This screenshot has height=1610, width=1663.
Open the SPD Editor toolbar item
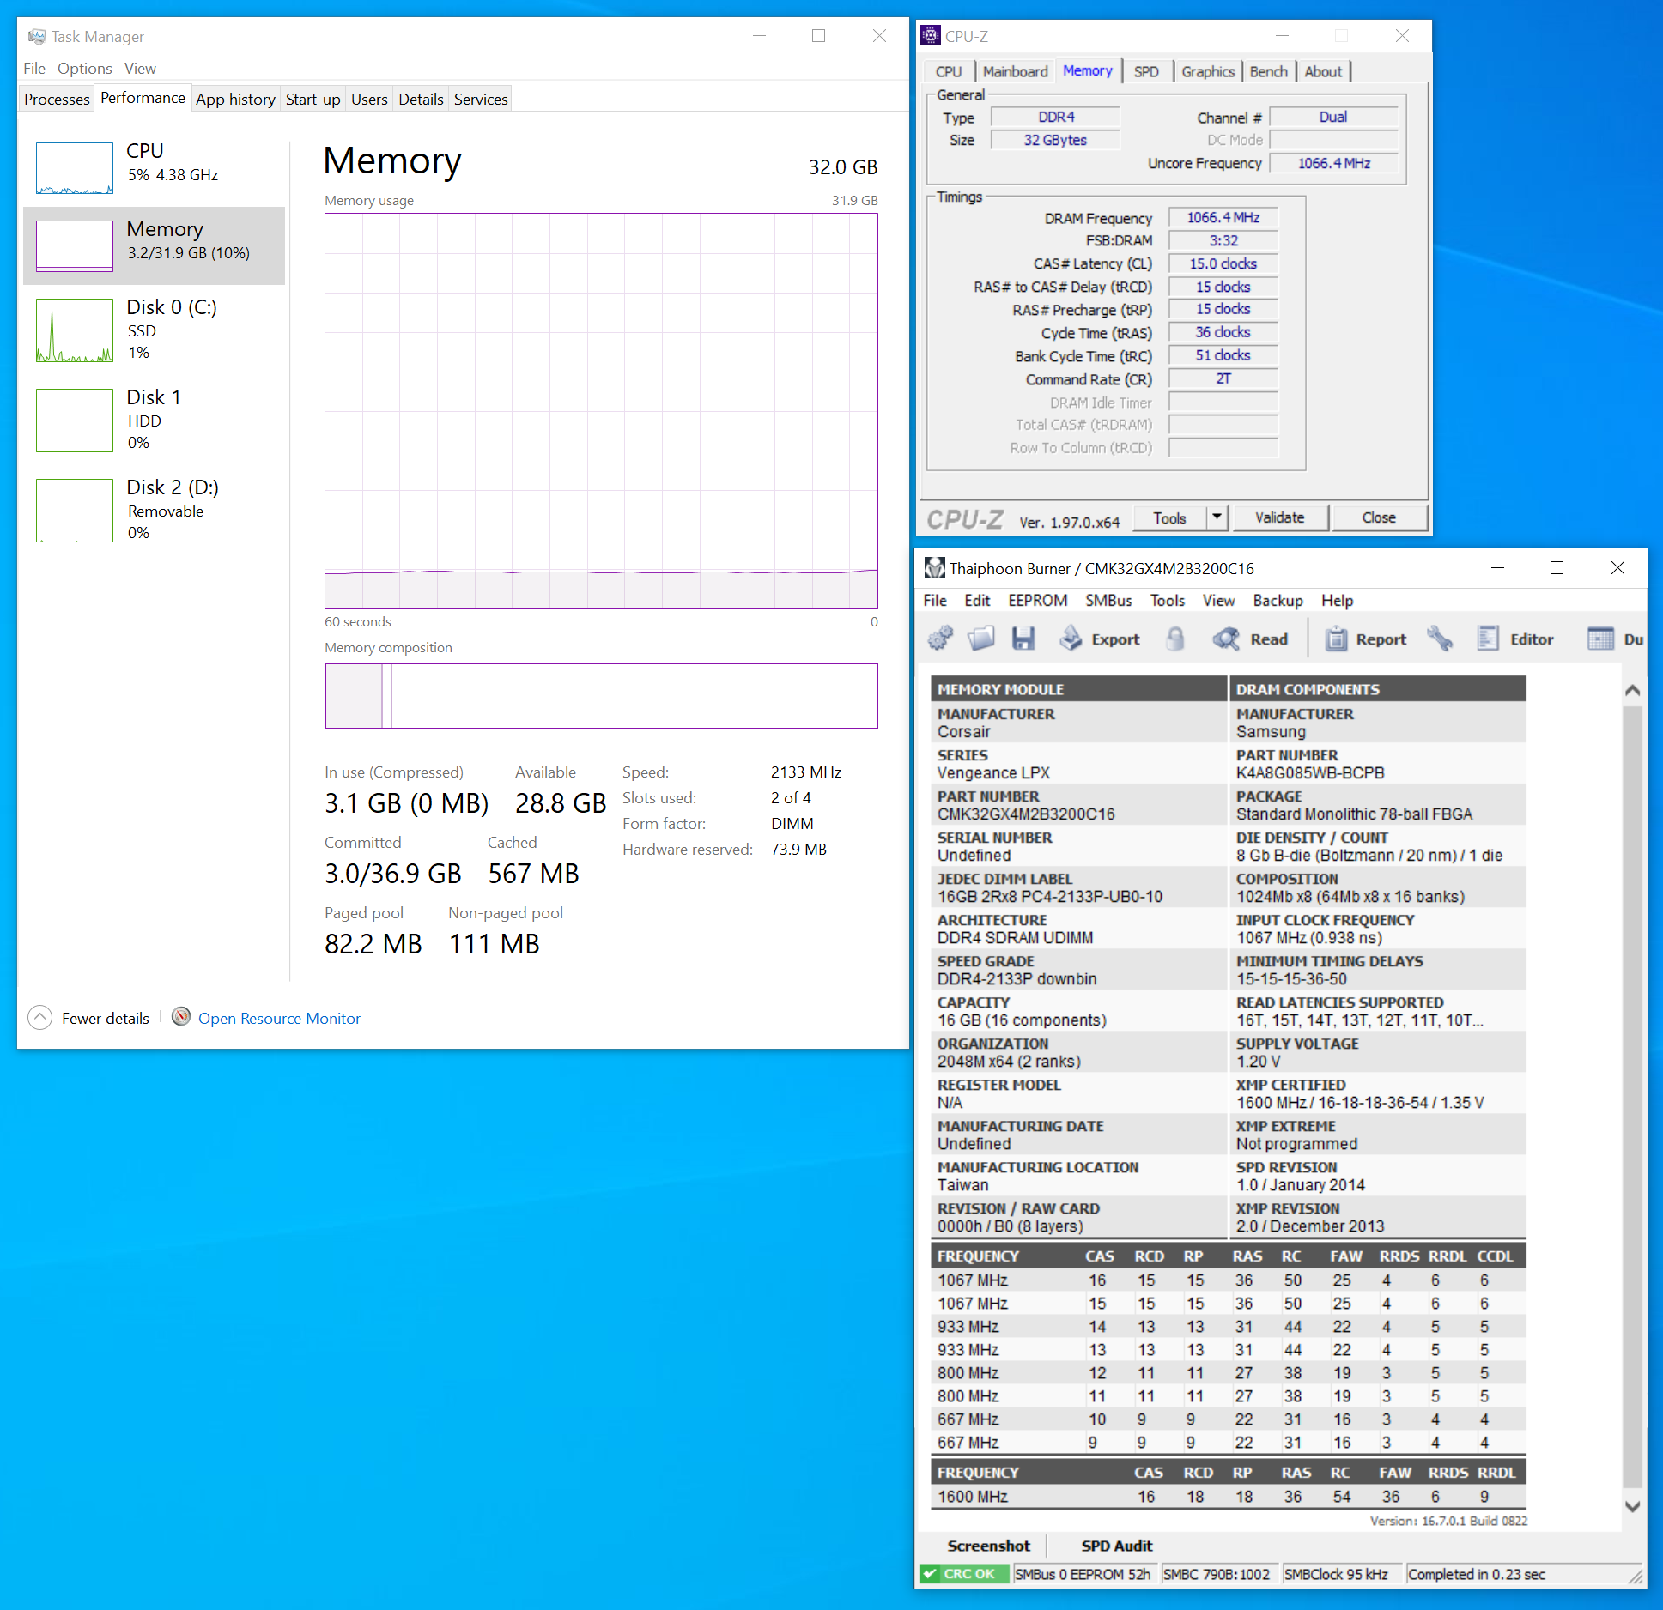(1515, 639)
